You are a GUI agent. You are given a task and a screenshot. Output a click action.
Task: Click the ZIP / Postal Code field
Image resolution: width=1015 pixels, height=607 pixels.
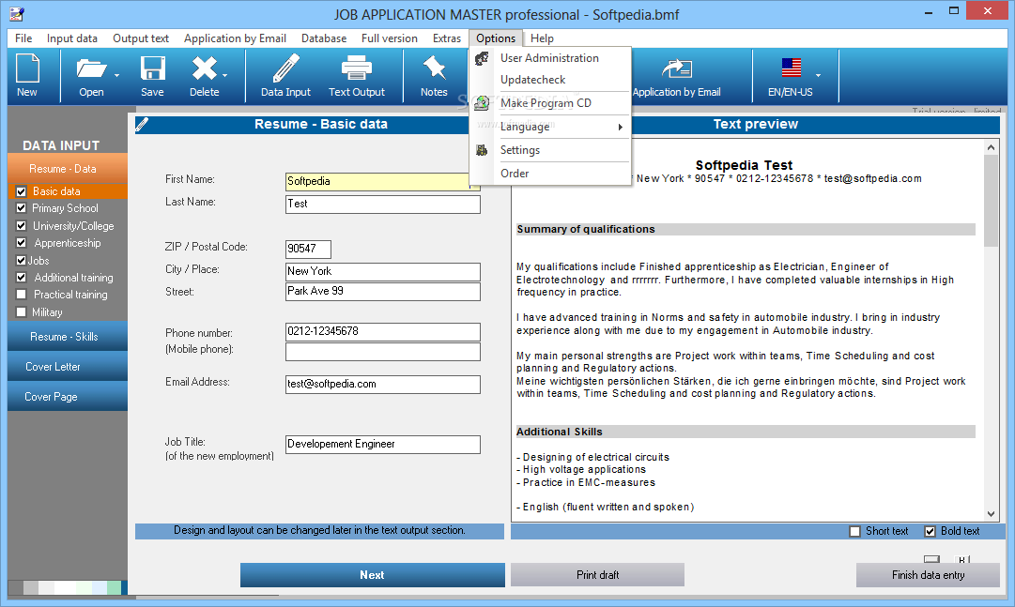point(308,250)
